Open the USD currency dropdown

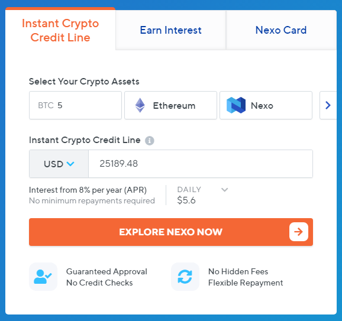tap(59, 164)
